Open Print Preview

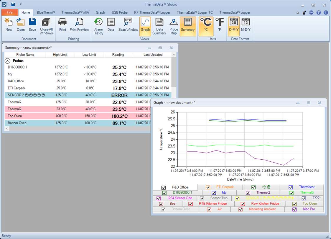(x=79, y=25)
